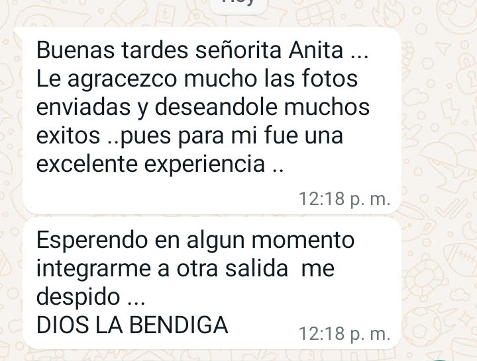Click 'despido ...' in the second message

click(91, 297)
